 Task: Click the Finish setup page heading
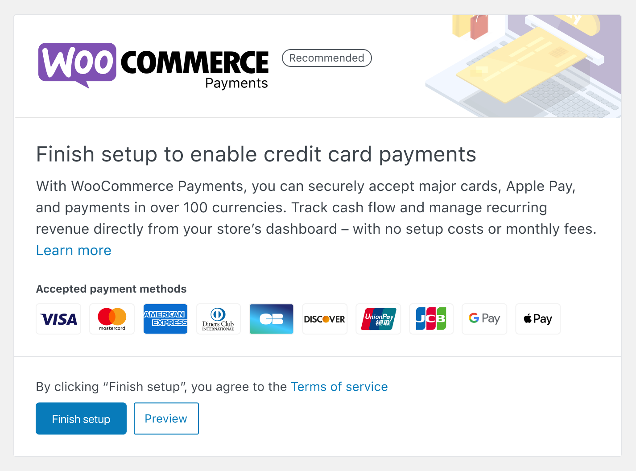click(x=256, y=154)
